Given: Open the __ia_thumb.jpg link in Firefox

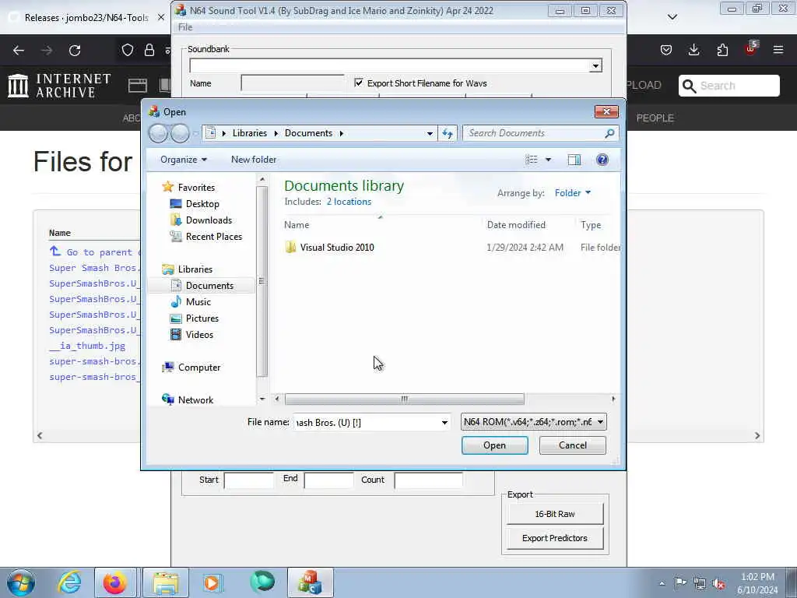Looking at the screenshot, I should click(87, 346).
